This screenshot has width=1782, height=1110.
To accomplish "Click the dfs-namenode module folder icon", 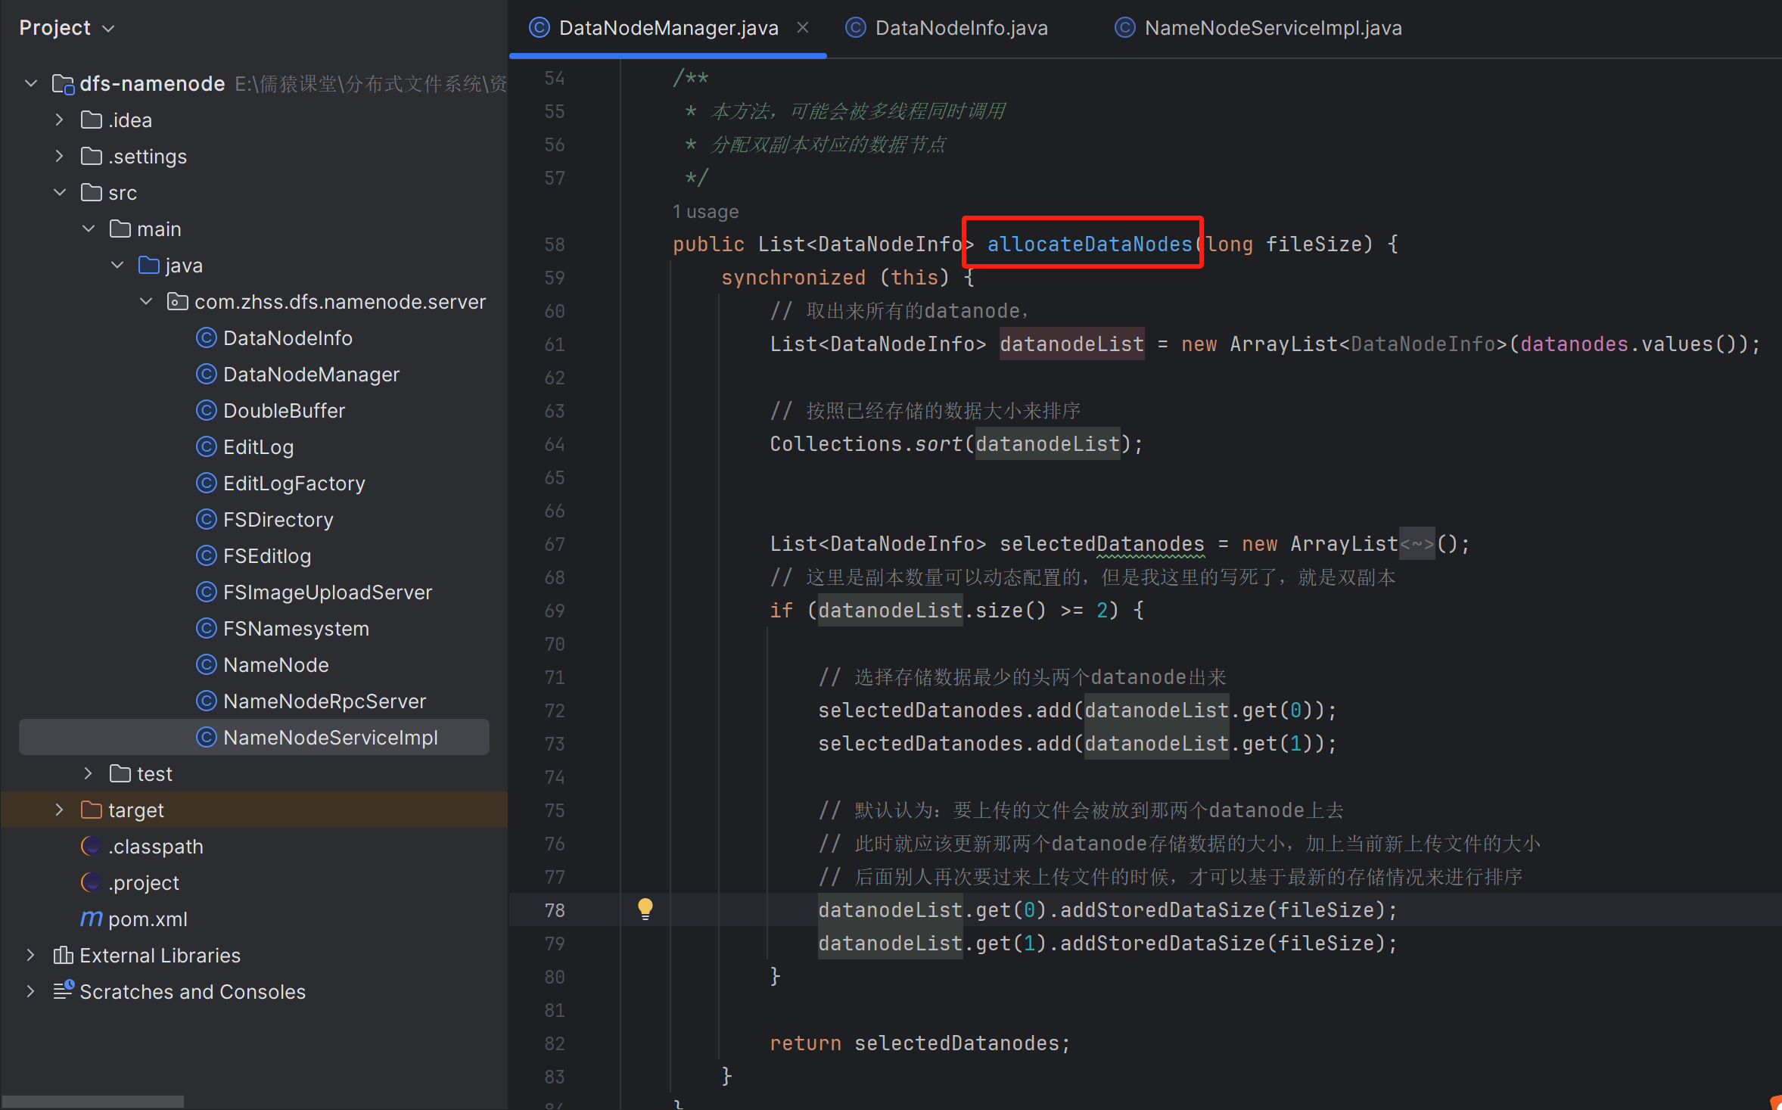I will [63, 83].
